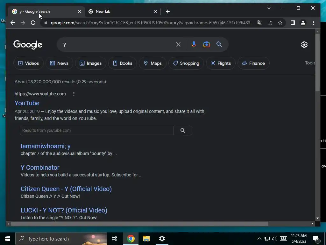The width and height of the screenshot is (326, 245).
Task: Close the New Tab tab
Action: click(x=155, y=11)
